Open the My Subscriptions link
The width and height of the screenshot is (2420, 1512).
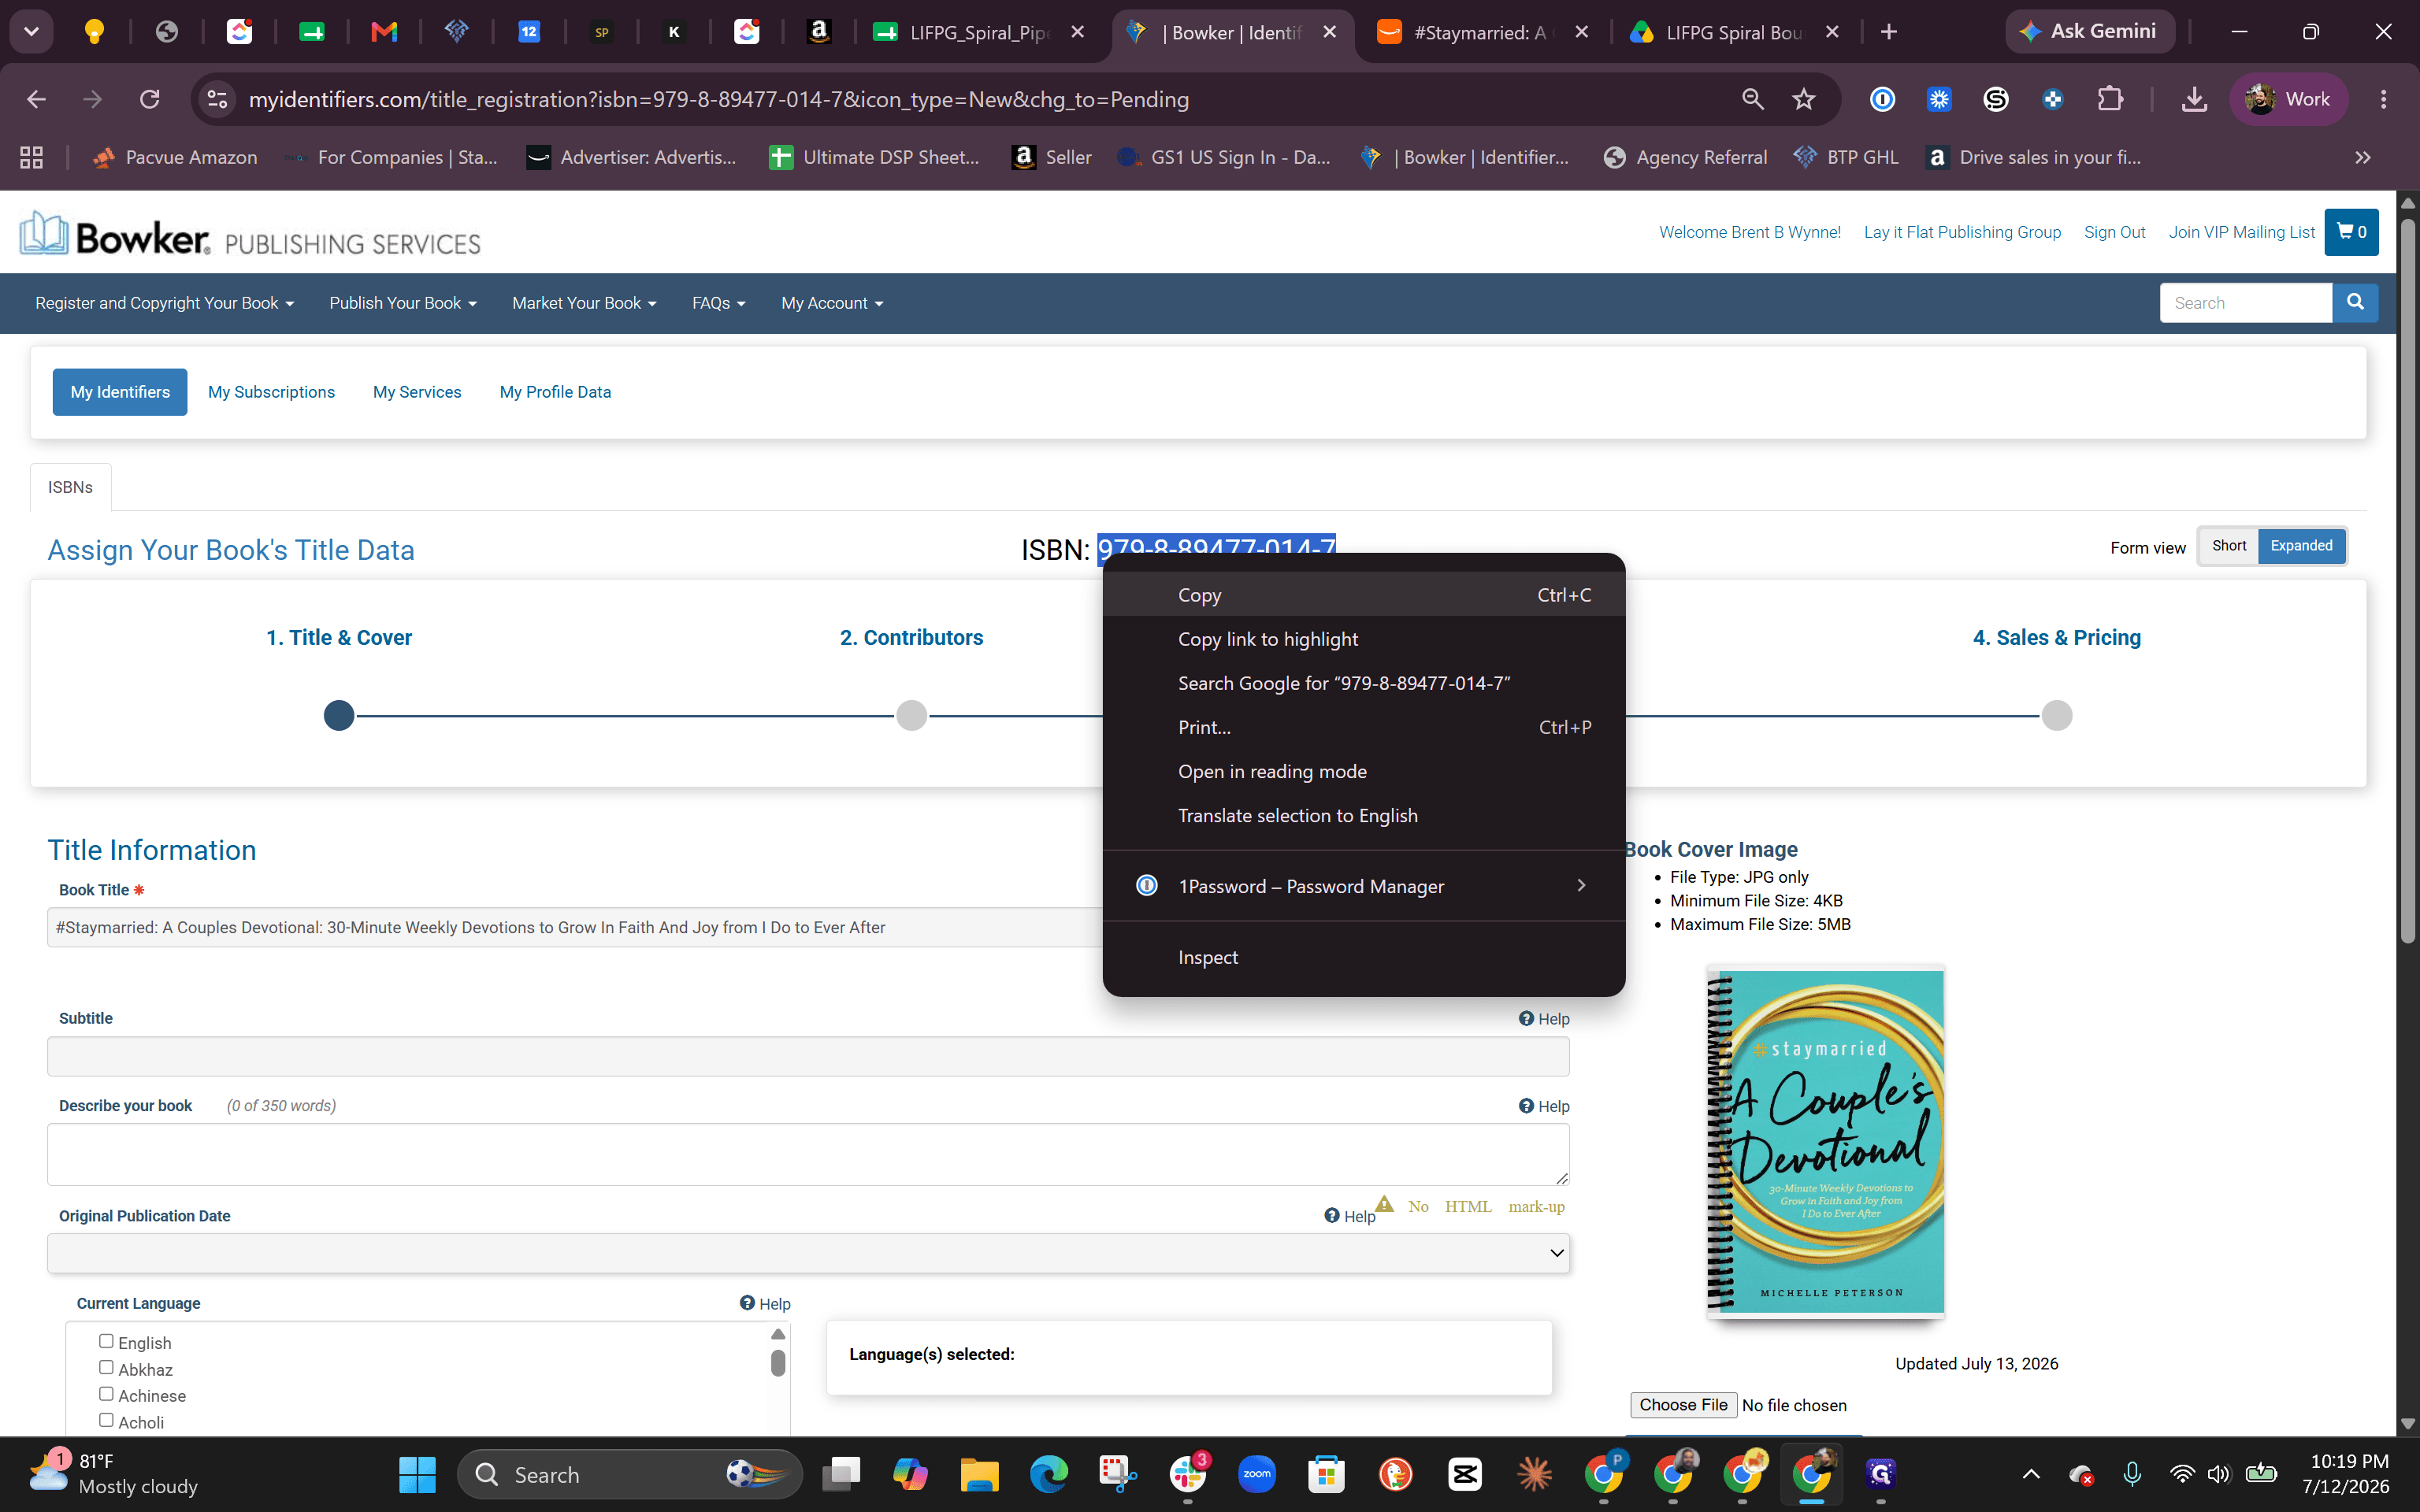pyautogui.click(x=271, y=392)
